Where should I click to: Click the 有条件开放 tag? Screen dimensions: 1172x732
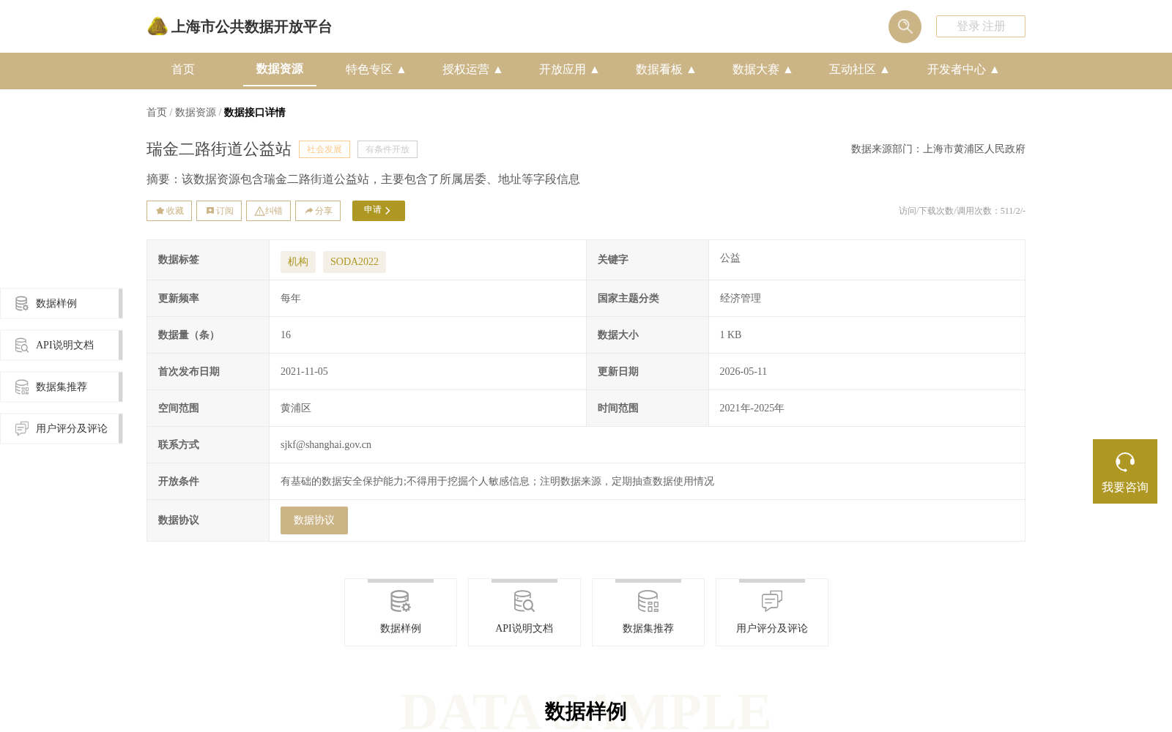[387, 149]
